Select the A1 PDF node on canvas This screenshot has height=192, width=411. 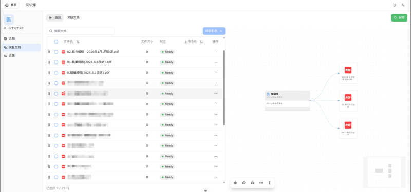tap(348, 101)
